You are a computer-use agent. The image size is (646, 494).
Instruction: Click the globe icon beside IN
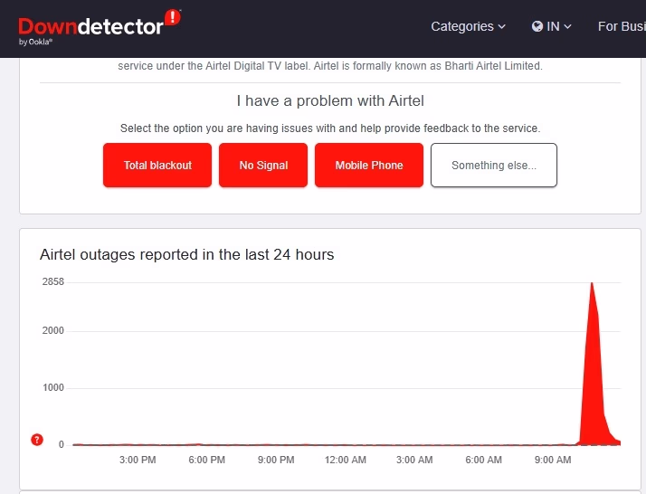[x=537, y=26]
